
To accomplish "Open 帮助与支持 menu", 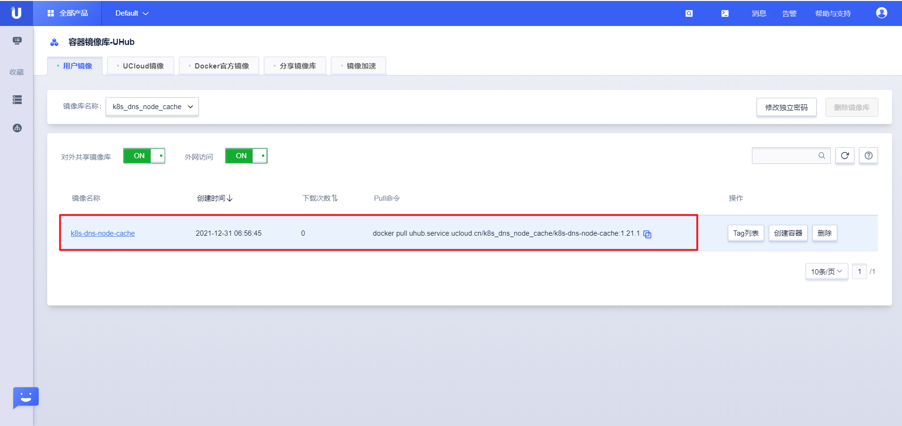I will pyautogui.click(x=833, y=14).
